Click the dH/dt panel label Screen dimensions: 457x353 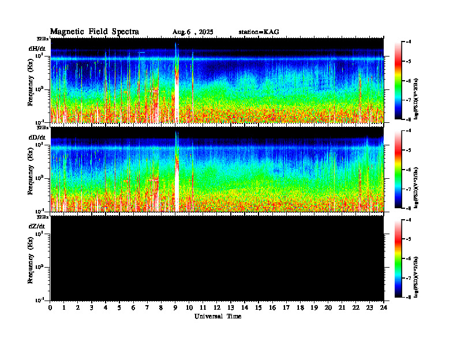(x=37, y=48)
